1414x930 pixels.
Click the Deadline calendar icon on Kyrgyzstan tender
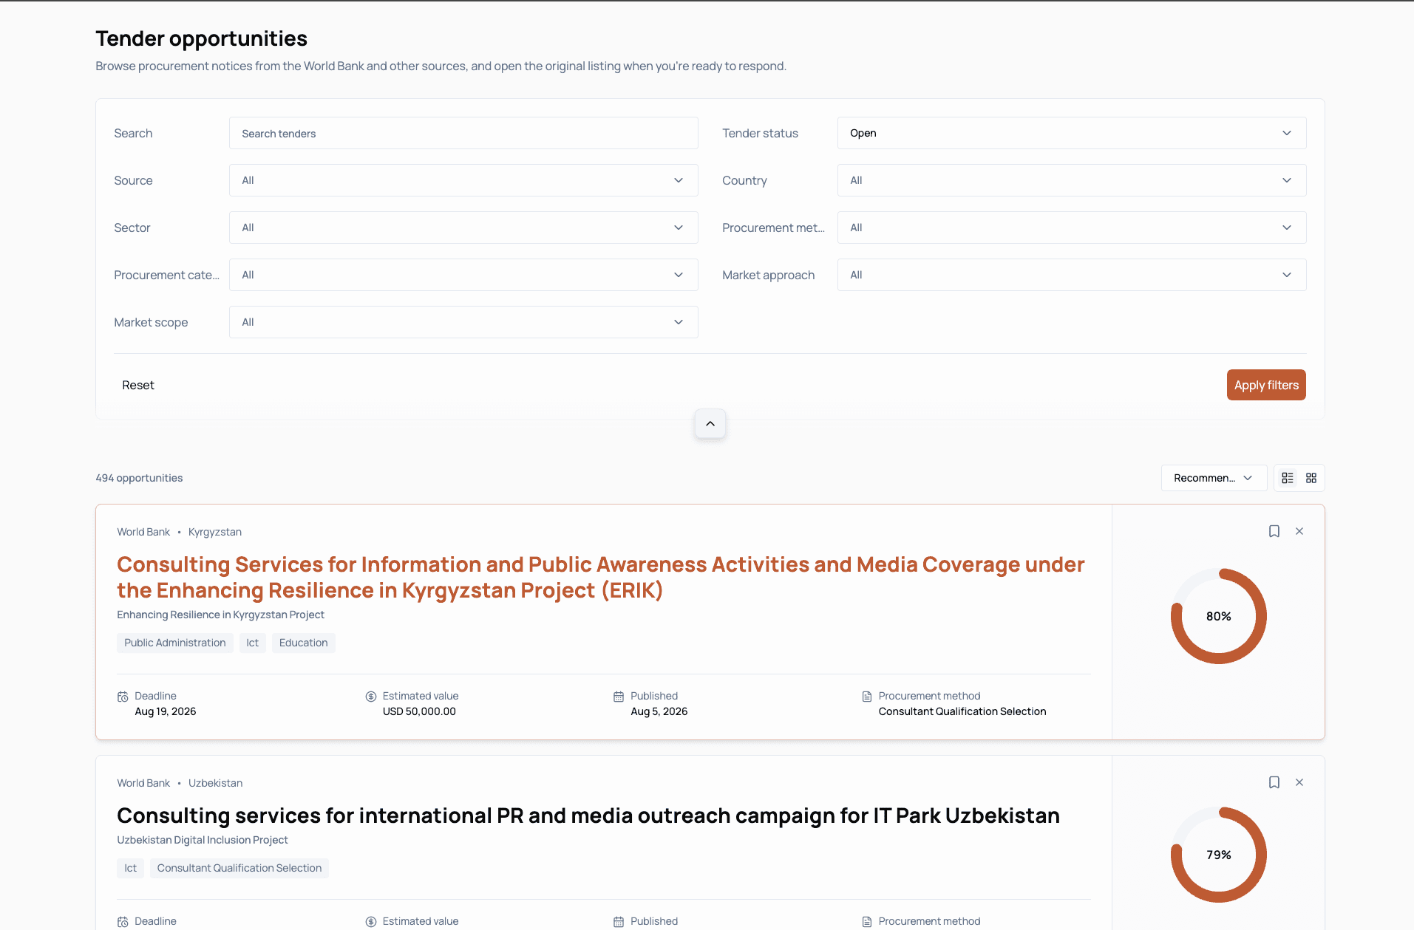[123, 697]
